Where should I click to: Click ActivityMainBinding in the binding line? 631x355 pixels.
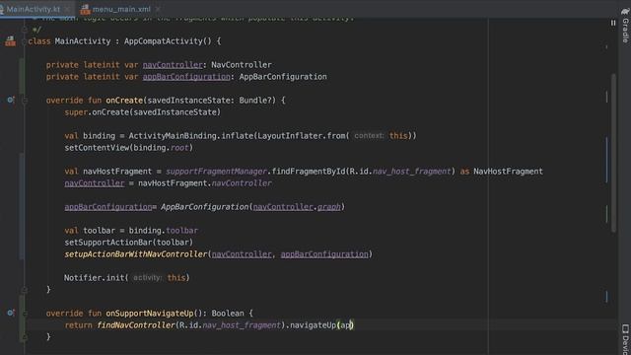pos(173,136)
